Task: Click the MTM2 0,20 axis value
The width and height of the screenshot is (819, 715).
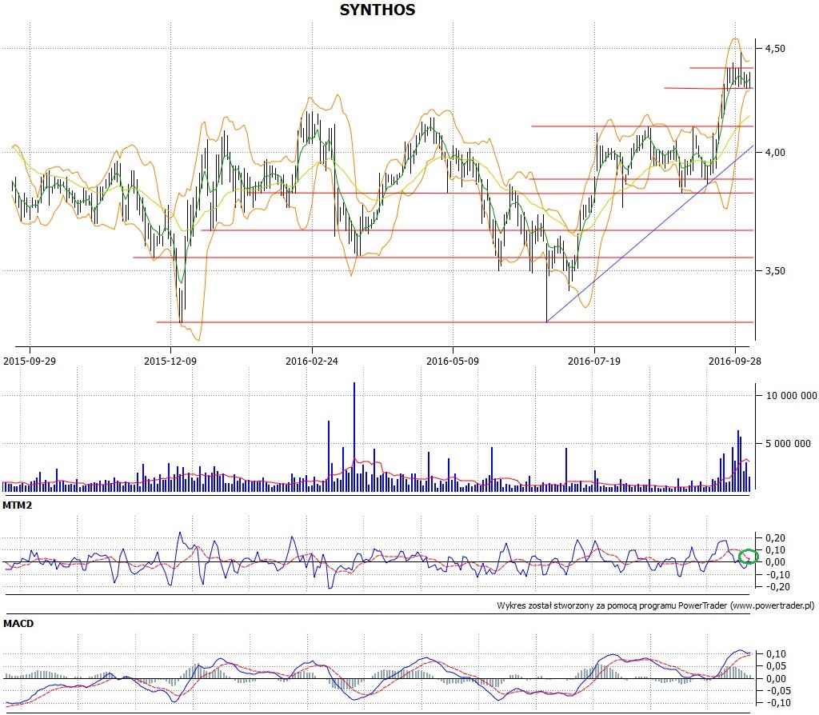Action: [x=775, y=538]
